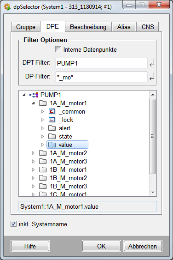Select the _common row label
Screen dimensions: 173x260
[72, 112]
